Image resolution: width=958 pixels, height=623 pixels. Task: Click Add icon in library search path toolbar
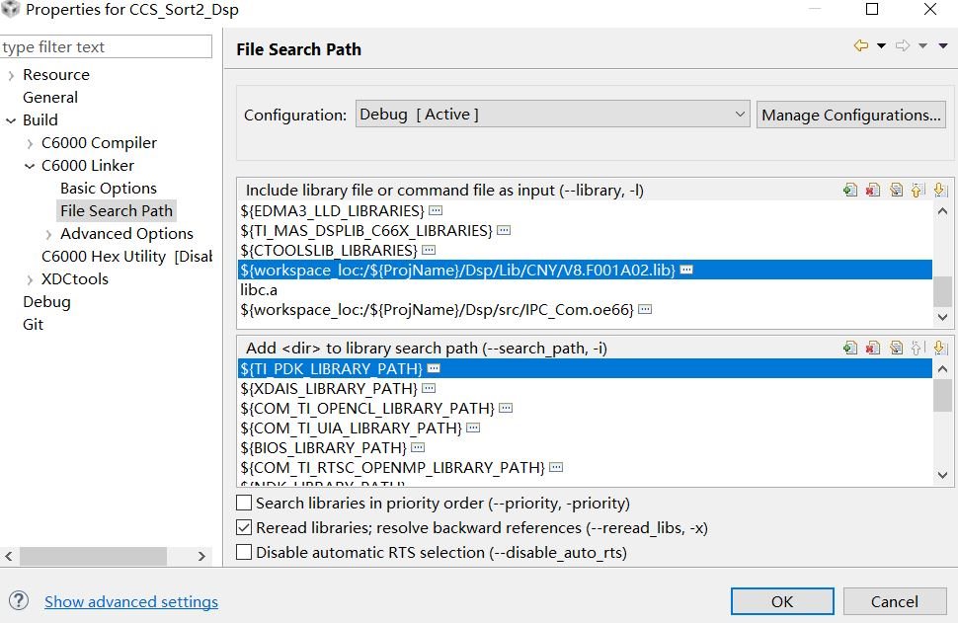[849, 348]
